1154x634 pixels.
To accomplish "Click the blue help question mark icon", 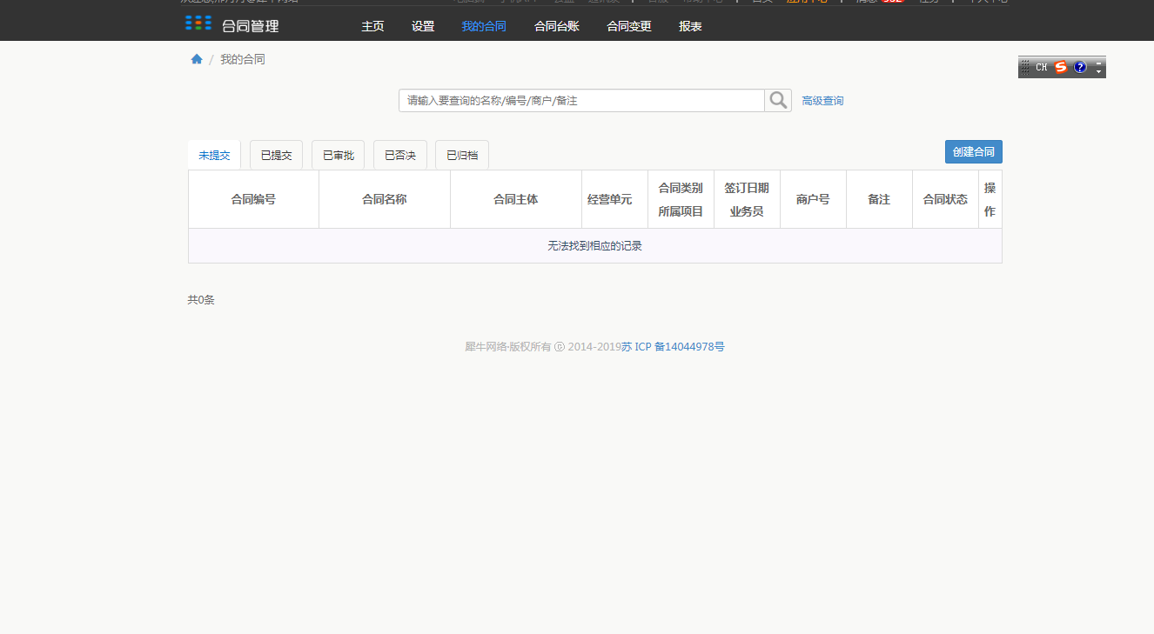I will pos(1080,67).
